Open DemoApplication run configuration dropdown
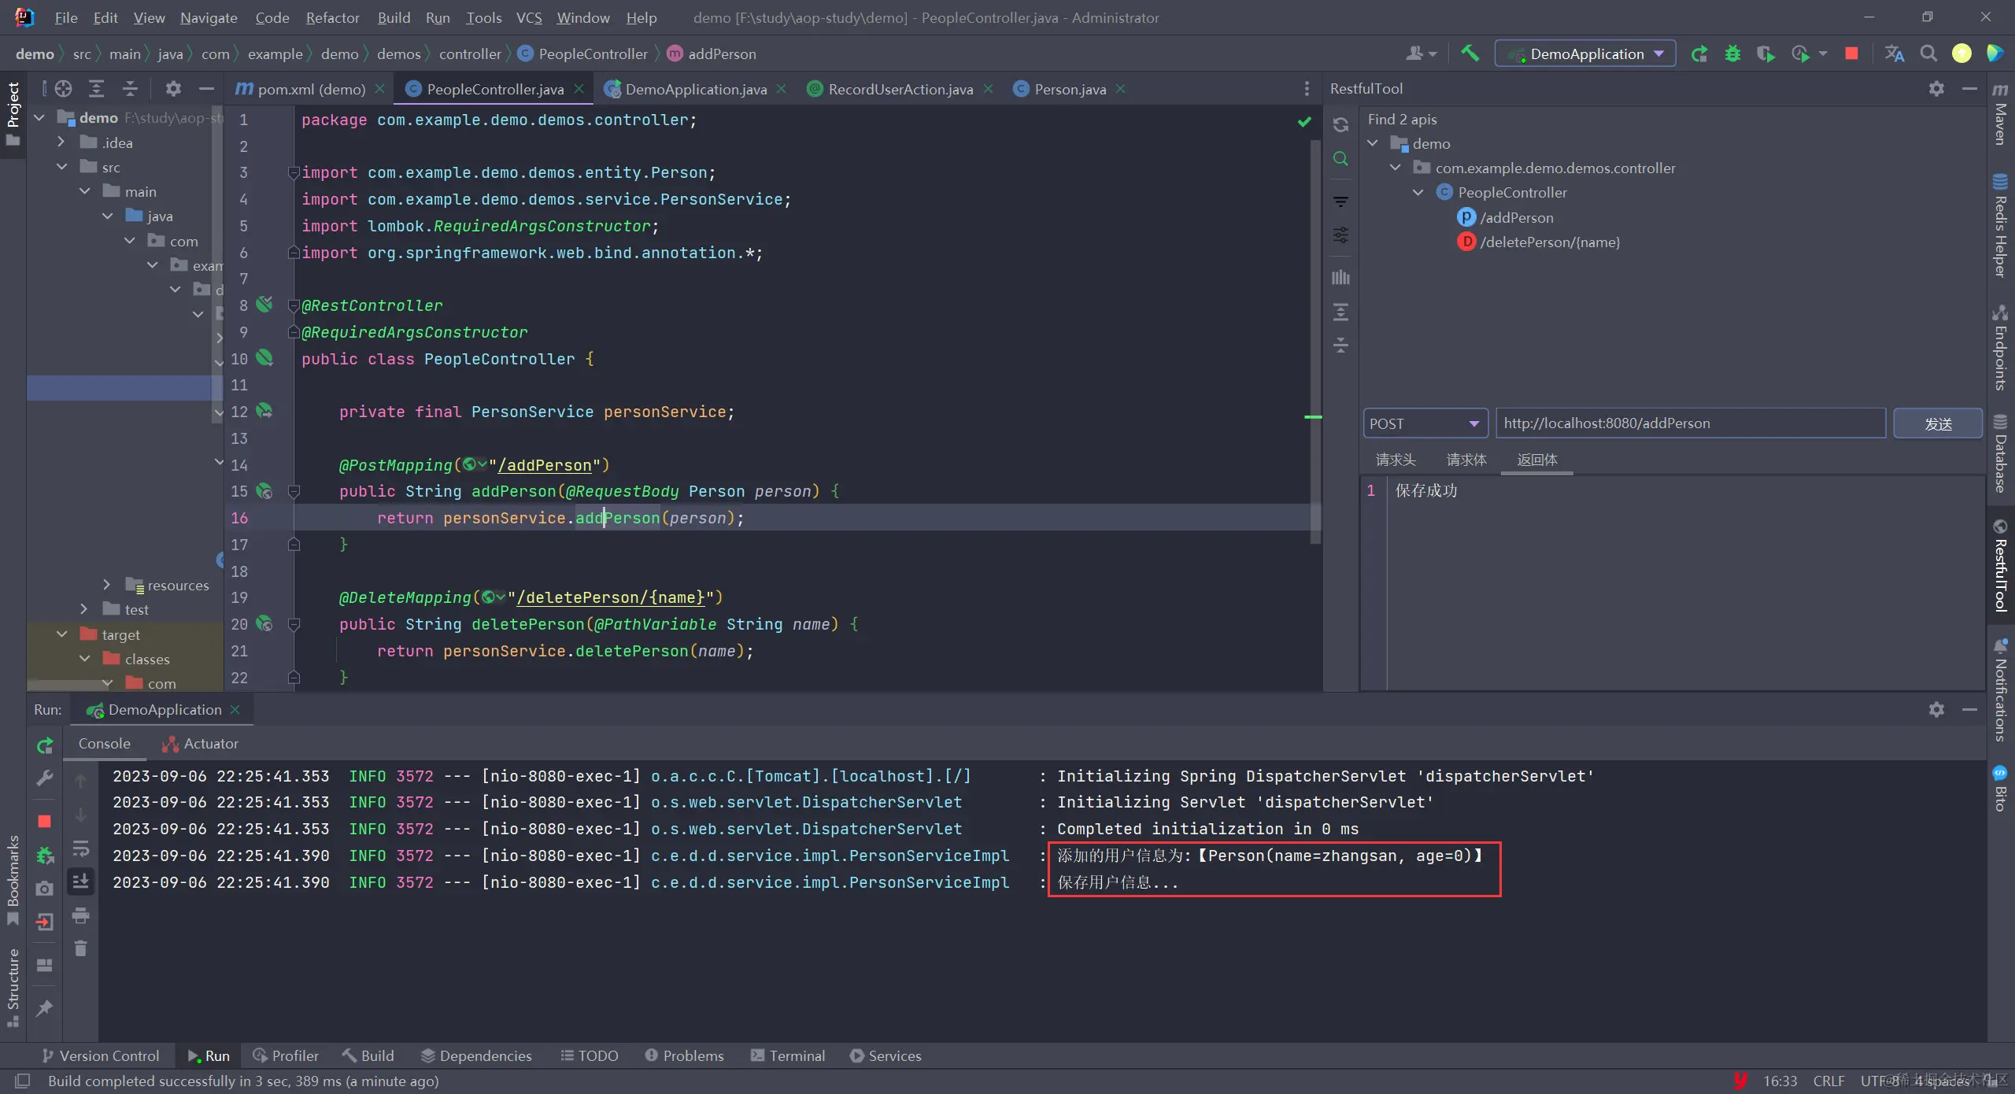The height and width of the screenshot is (1094, 2015). pyautogui.click(x=1585, y=54)
